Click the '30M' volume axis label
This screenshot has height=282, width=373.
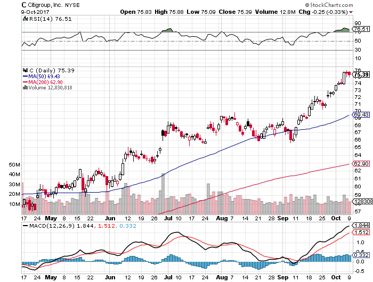14,185
